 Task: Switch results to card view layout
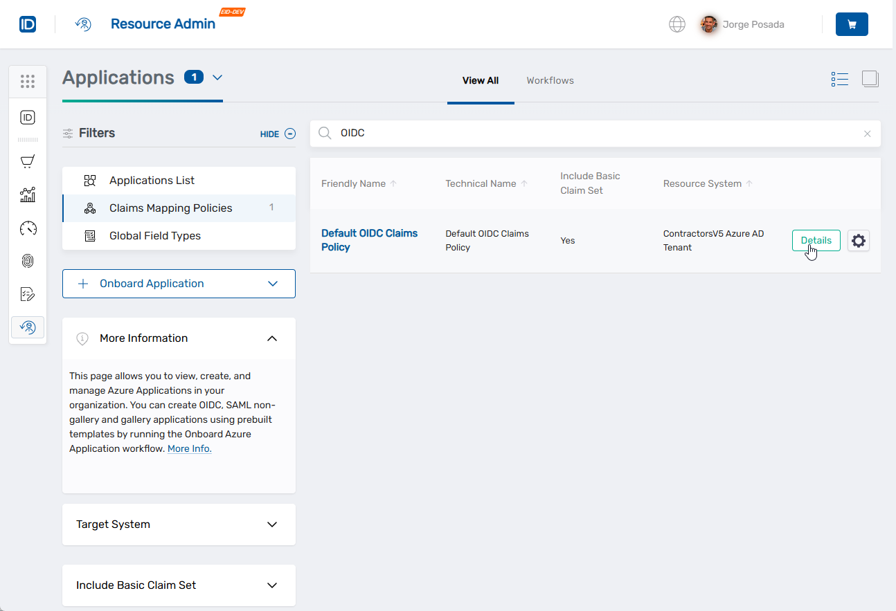click(870, 79)
